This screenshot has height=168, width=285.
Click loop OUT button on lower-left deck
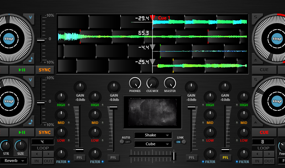point(48,161)
